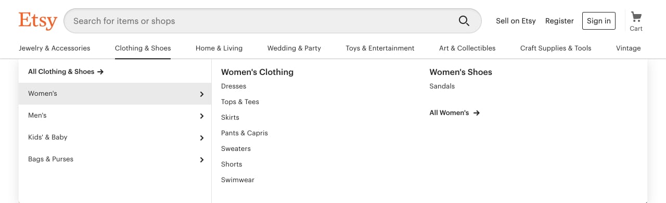
Task: Expand Bags & Purses submenu chevron
Action: pos(202,160)
